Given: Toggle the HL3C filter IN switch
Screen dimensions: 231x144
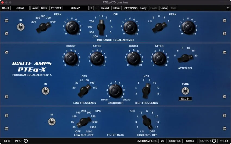Looking at the screenshot, I should click(x=52, y=122).
